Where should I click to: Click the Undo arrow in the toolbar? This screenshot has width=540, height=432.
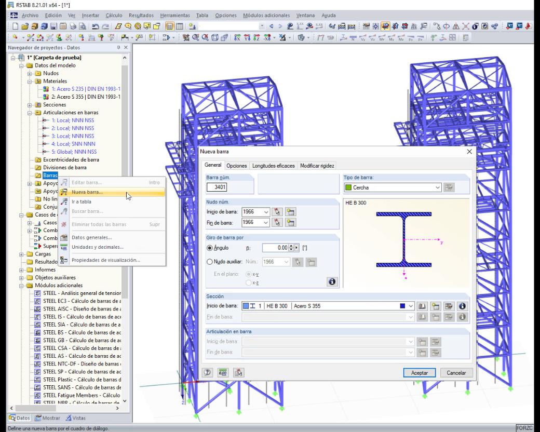click(96, 26)
